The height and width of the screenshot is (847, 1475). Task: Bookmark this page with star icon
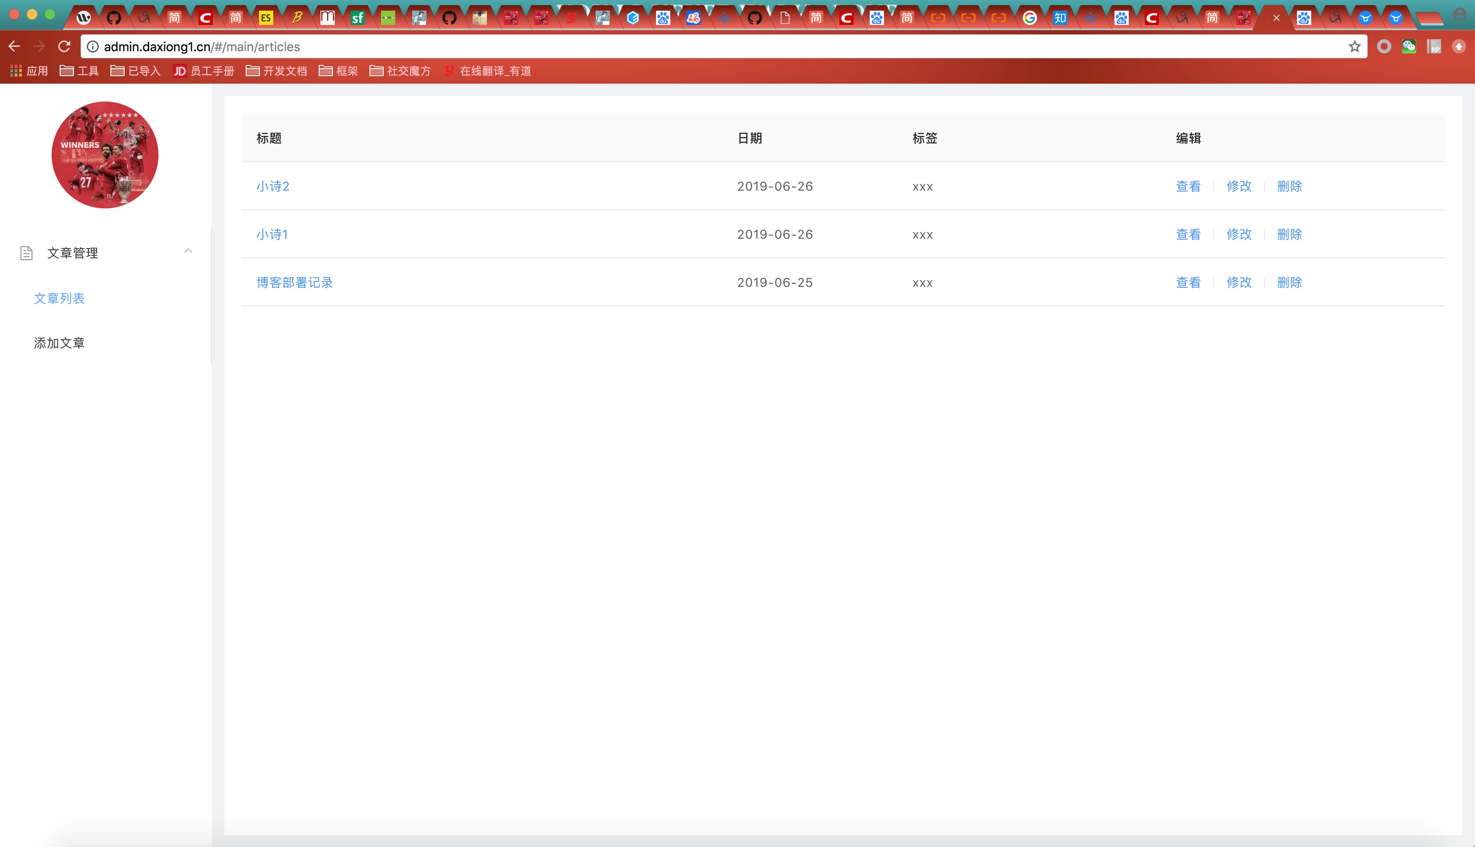1355,47
